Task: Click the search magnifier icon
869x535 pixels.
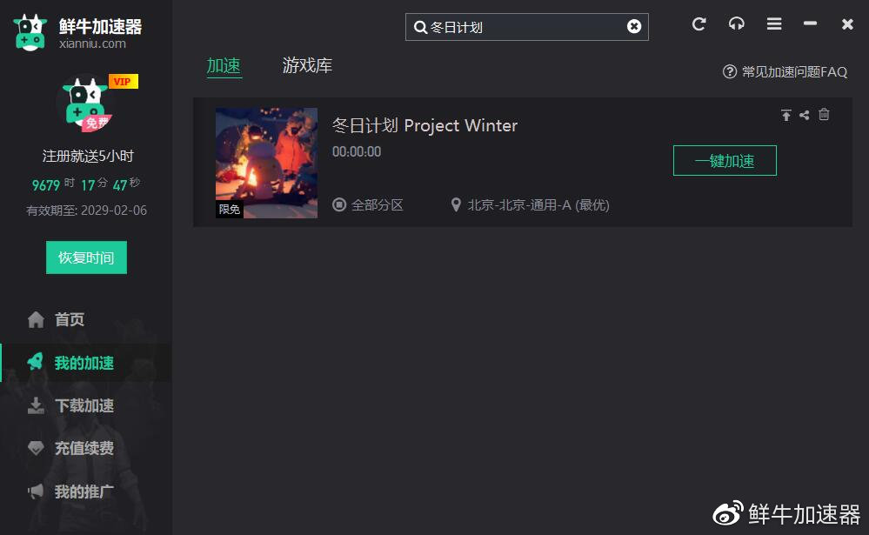Action: click(420, 27)
